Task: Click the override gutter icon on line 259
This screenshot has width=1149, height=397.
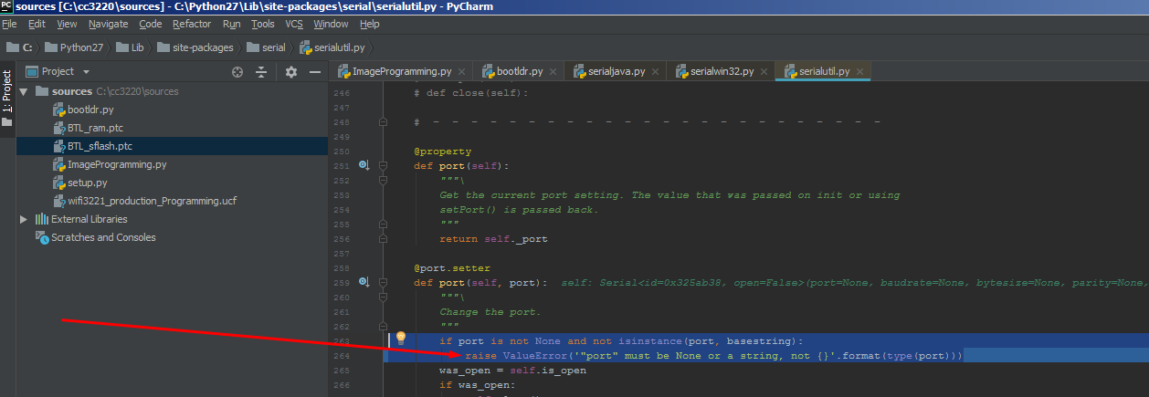Action: 363,282
